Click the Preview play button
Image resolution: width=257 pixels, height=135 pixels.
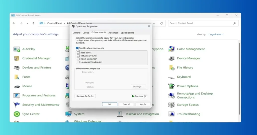(x=137, y=96)
